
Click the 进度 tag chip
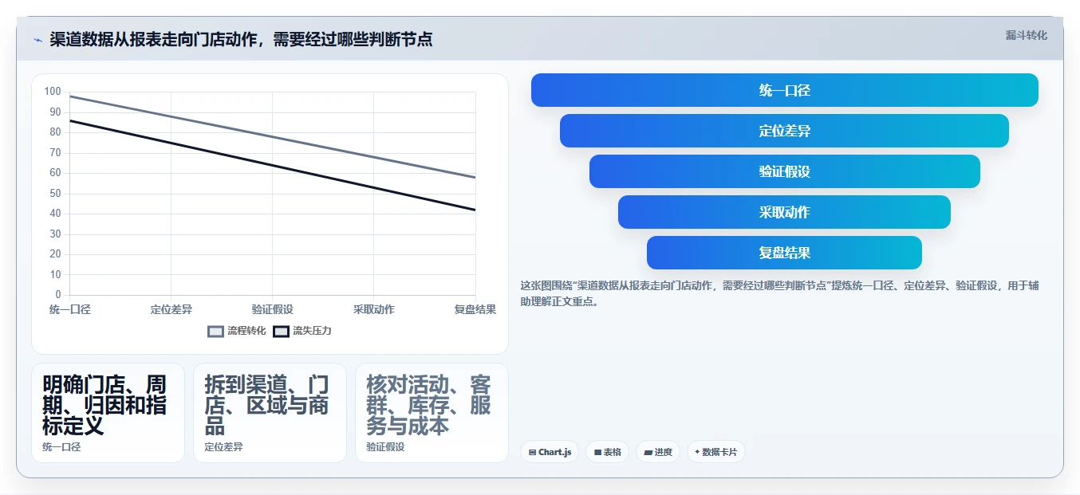[x=658, y=452]
